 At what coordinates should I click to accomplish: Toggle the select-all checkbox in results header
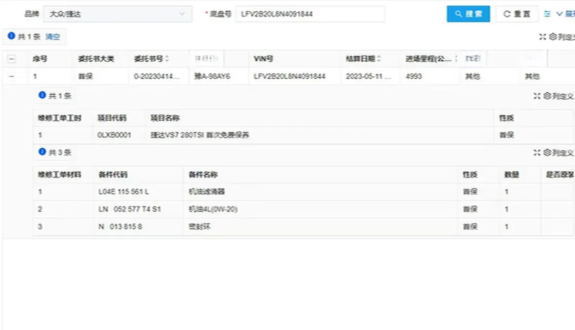click(11, 58)
